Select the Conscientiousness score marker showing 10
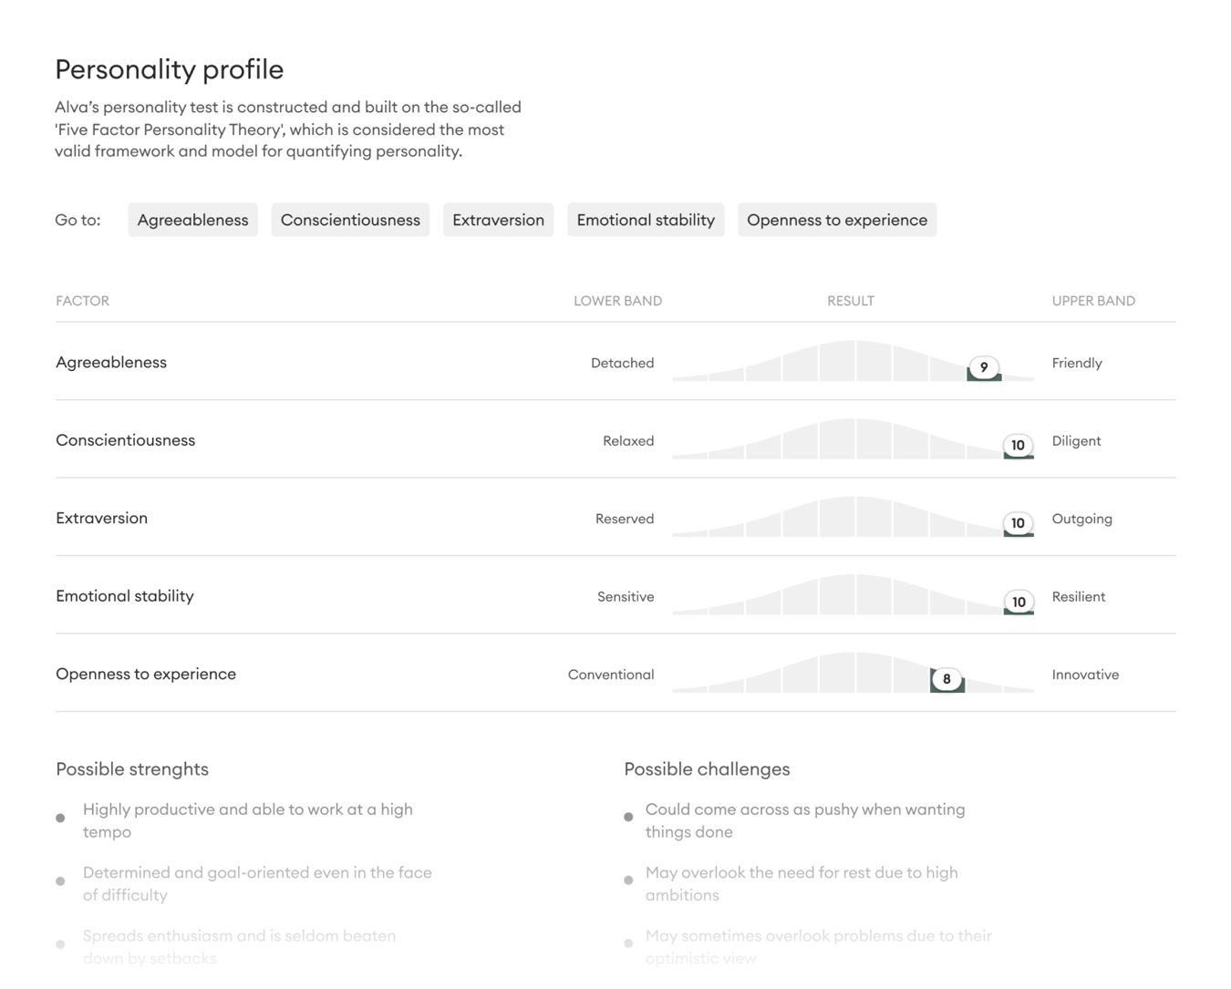The image size is (1231, 989). pyautogui.click(x=1018, y=446)
